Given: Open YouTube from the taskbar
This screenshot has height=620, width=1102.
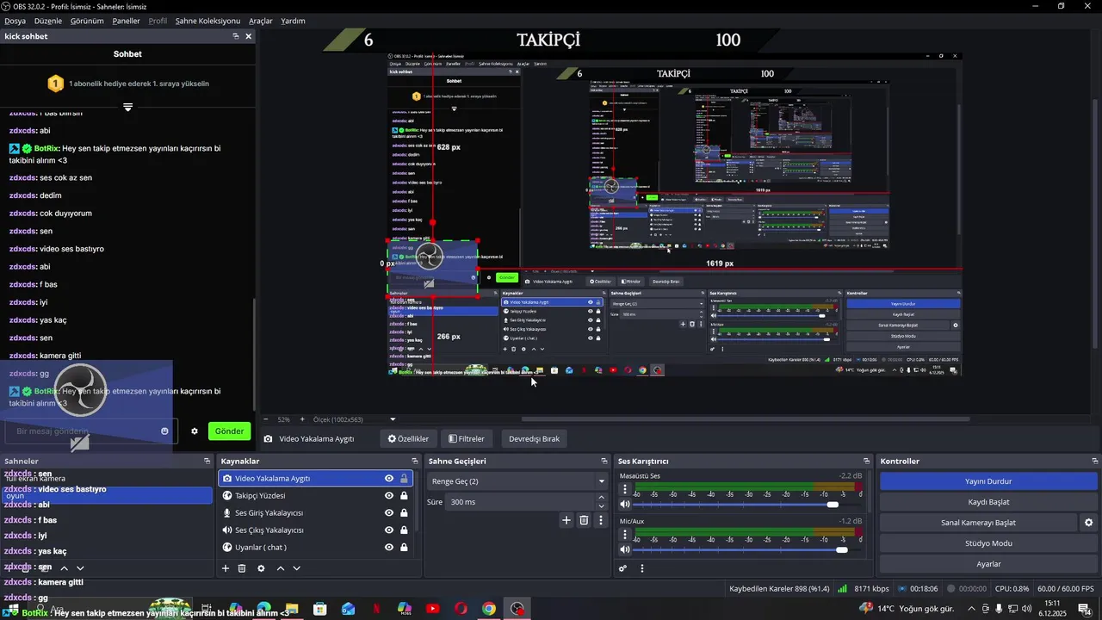Looking at the screenshot, I should click(432, 609).
